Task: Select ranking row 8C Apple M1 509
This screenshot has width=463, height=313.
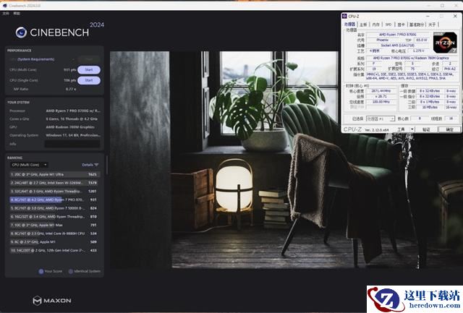Action: point(54,242)
